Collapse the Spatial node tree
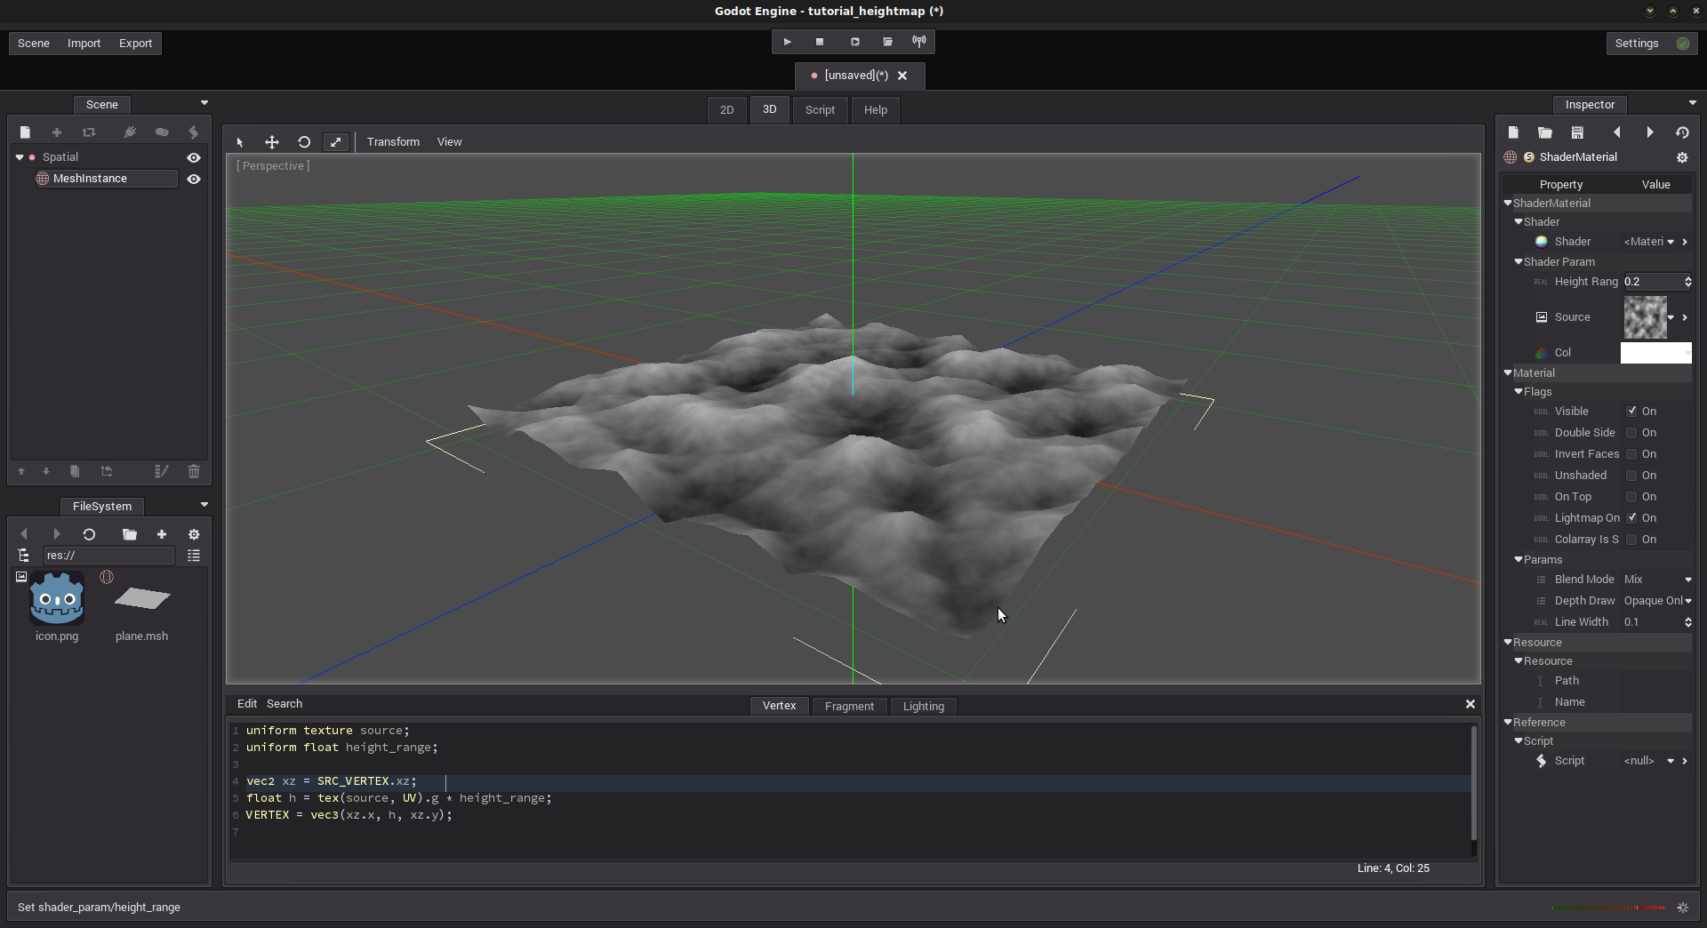Viewport: 1707px width, 928px height. click(x=20, y=157)
